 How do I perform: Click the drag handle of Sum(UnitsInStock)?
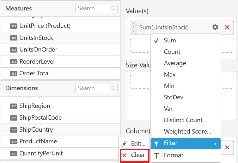coord(133,28)
